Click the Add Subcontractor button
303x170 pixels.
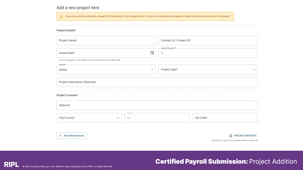click(72, 136)
